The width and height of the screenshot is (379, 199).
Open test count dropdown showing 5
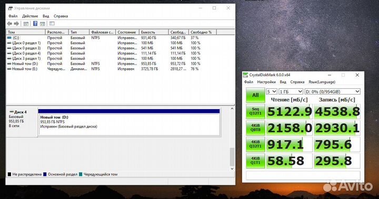(x=272, y=92)
